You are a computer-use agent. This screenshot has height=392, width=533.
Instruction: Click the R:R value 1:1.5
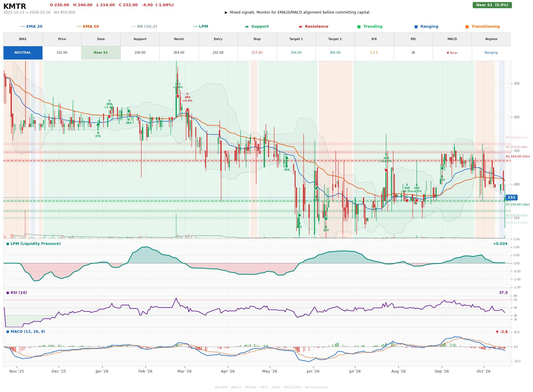(374, 53)
